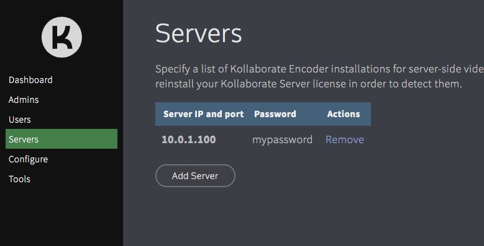484x246 pixels.
Task: Open the Tools section
Action: tap(19, 179)
